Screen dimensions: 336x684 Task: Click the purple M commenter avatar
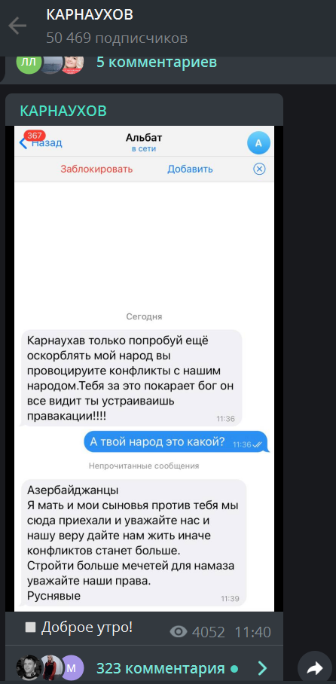pyautogui.click(x=72, y=667)
